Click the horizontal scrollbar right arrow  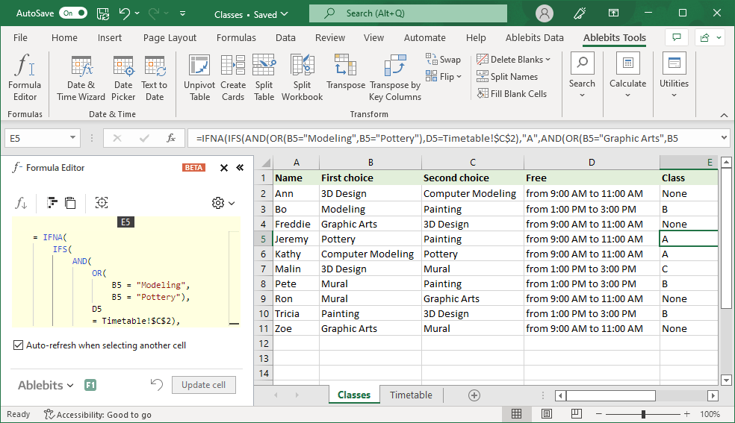[x=713, y=396]
